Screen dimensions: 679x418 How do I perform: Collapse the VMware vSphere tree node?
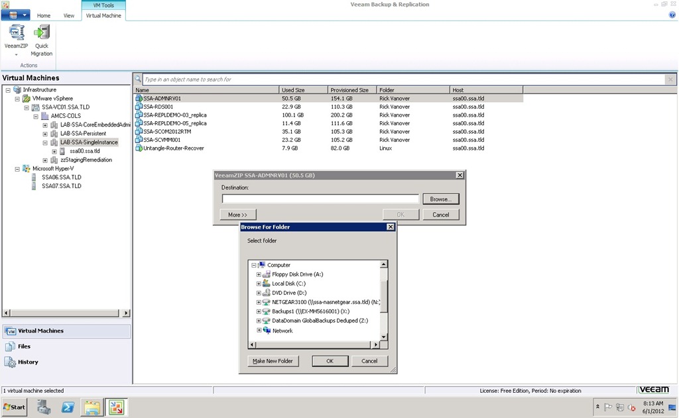pyautogui.click(x=17, y=99)
